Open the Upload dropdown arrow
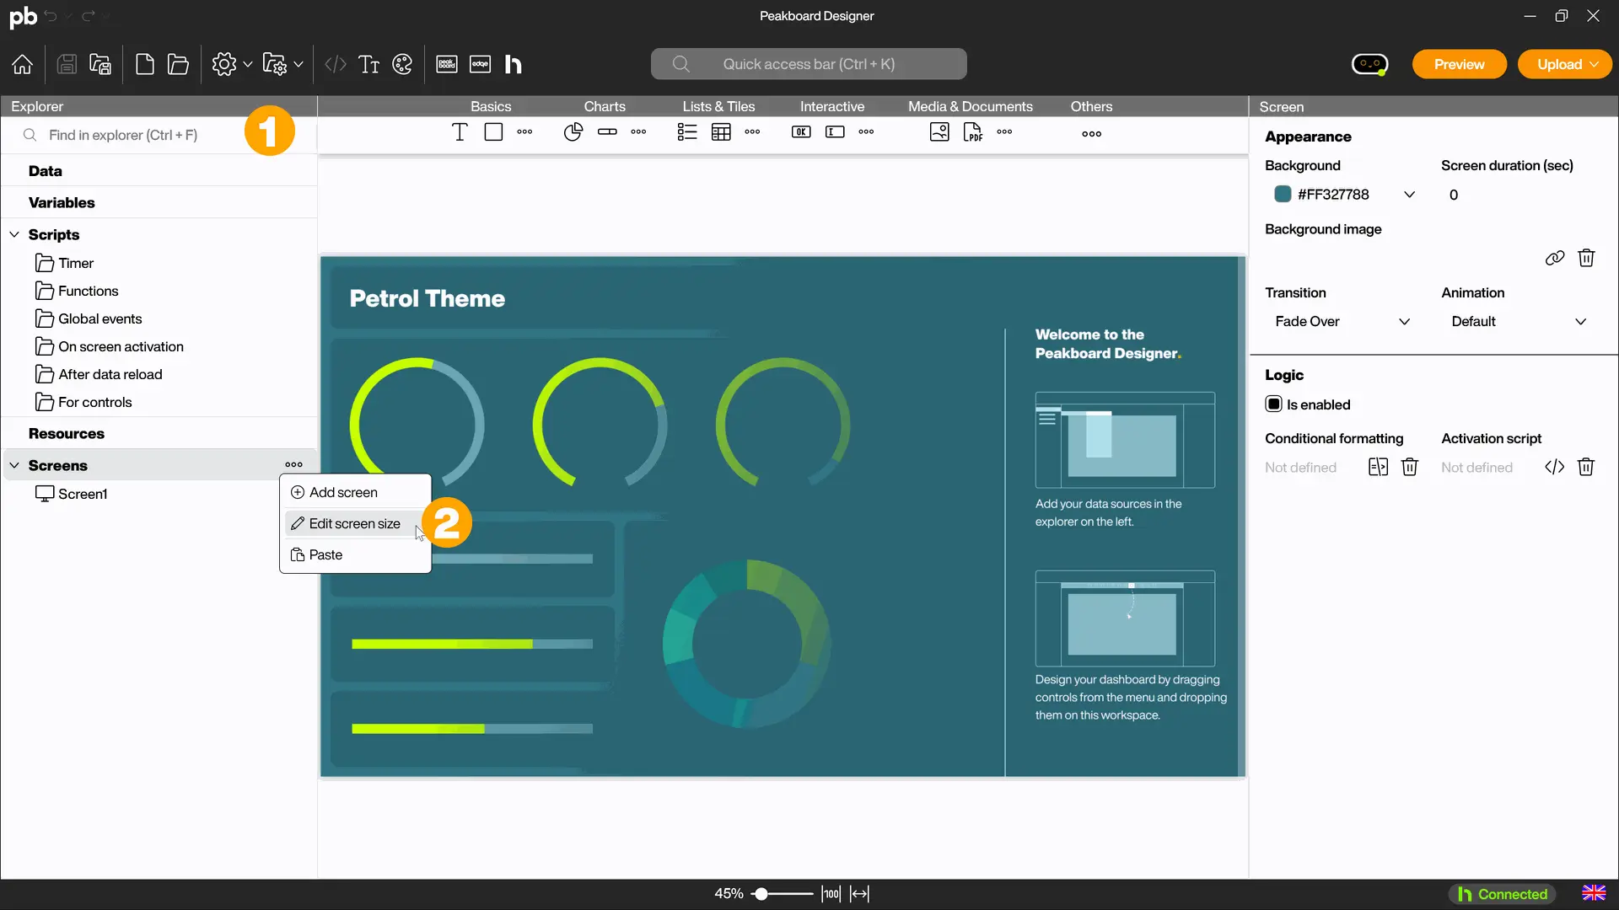1619x910 pixels. click(x=1594, y=64)
